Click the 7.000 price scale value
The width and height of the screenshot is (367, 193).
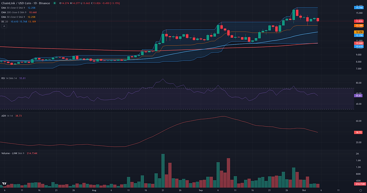tap(359, 69)
